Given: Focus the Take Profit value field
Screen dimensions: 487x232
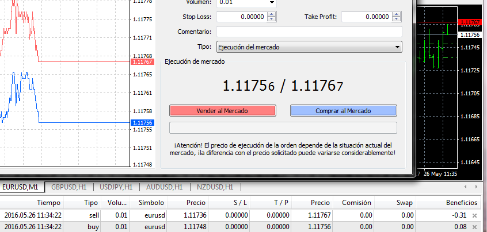Looking at the screenshot, I should (x=366, y=17).
